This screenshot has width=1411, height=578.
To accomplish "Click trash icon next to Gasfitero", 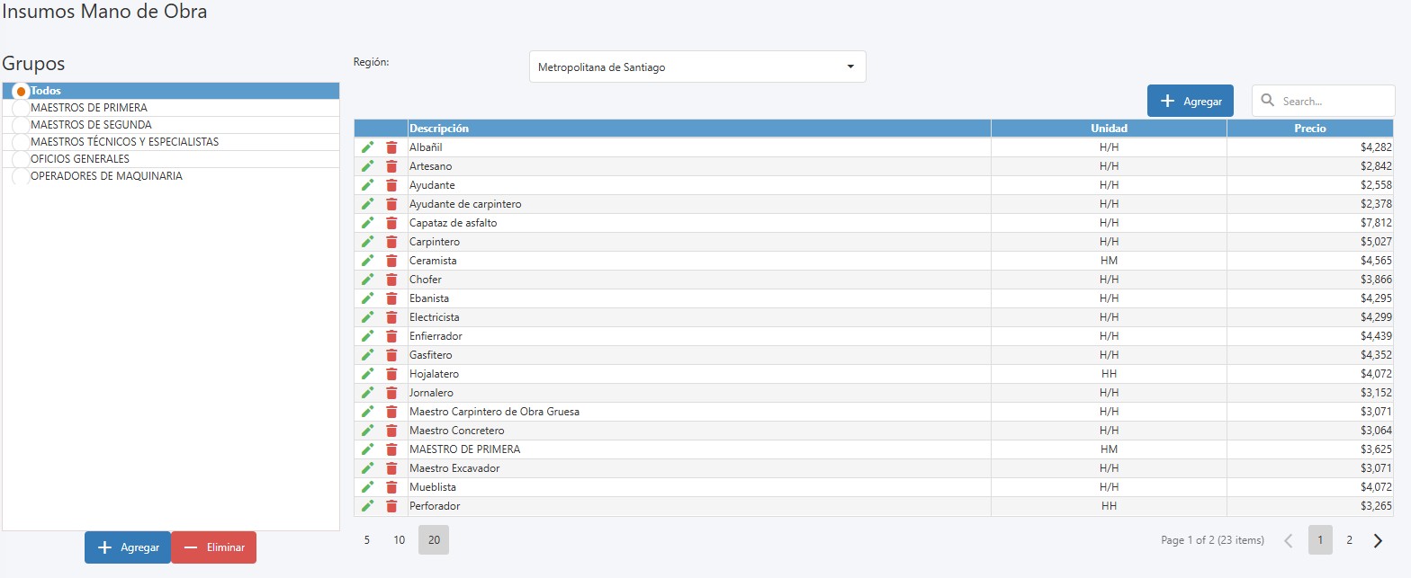I will [391, 355].
